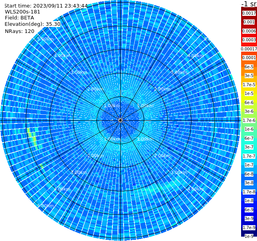257x241 pixels.
Task: Click the colorbar units title at top
Action: click(x=249, y=4)
